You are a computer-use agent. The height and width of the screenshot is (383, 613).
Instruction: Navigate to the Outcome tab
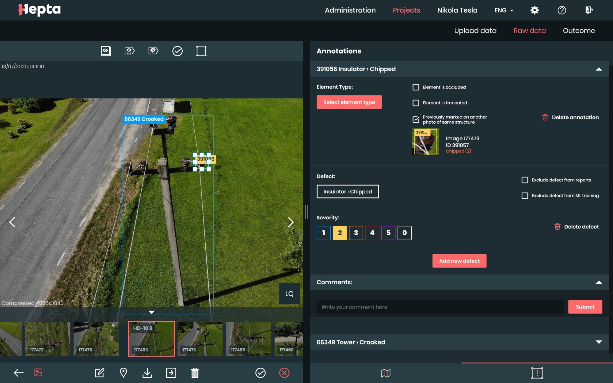579,30
